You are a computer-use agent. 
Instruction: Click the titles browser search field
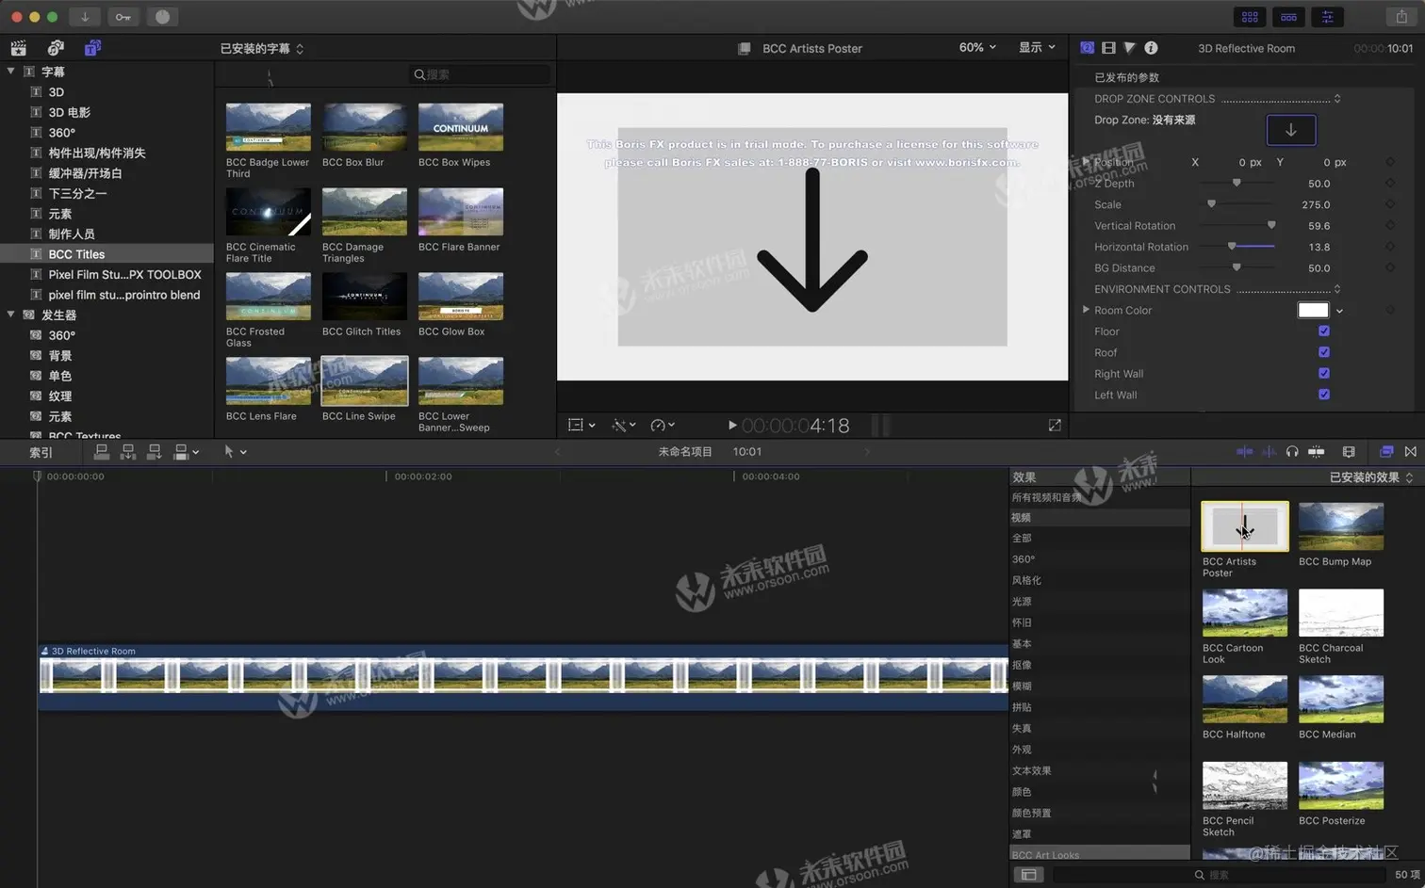pyautogui.click(x=479, y=74)
